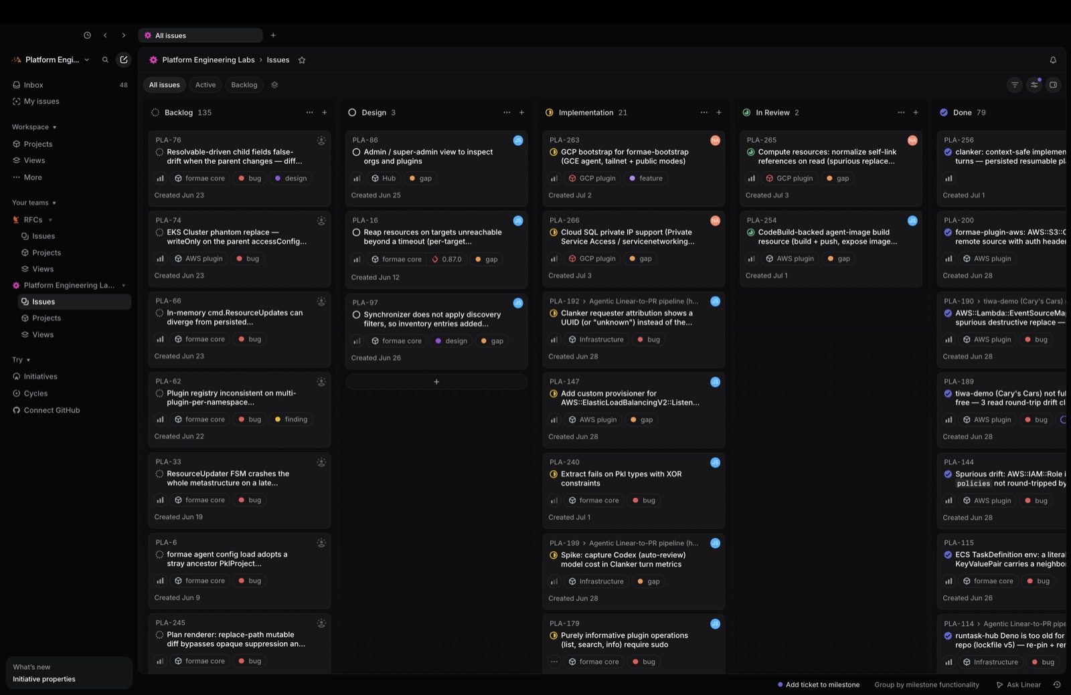The height and width of the screenshot is (695, 1071).
Task: Collapse the Your teams section
Action: [x=34, y=203]
